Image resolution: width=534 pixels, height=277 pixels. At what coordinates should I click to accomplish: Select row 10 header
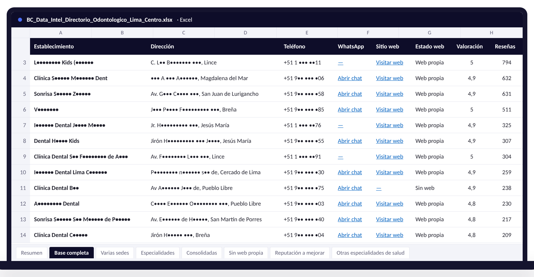(x=21, y=172)
